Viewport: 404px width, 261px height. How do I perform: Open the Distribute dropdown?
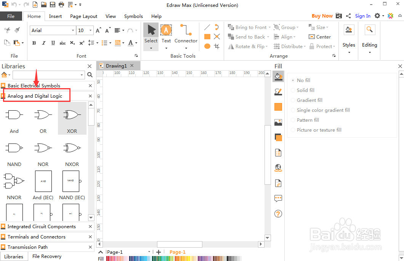point(305,47)
